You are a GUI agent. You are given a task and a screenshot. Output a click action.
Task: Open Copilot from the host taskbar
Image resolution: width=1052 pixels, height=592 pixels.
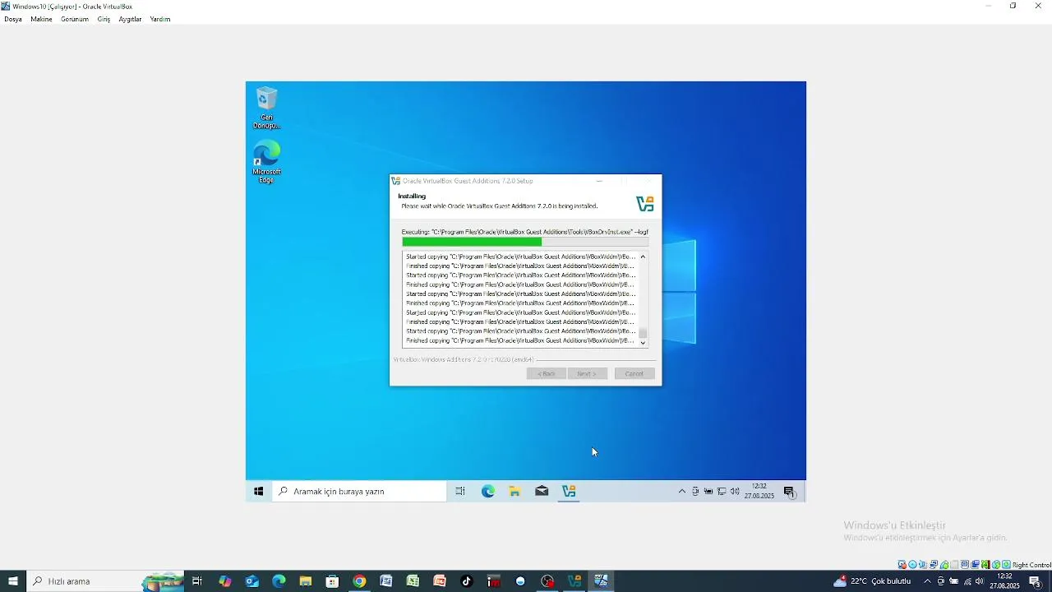point(224,581)
